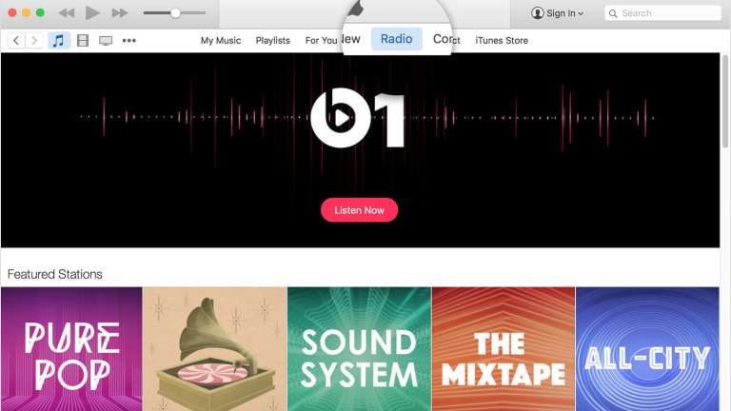Open the My Music tab
The width and height of the screenshot is (731, 411).
[x=221, y=41]
